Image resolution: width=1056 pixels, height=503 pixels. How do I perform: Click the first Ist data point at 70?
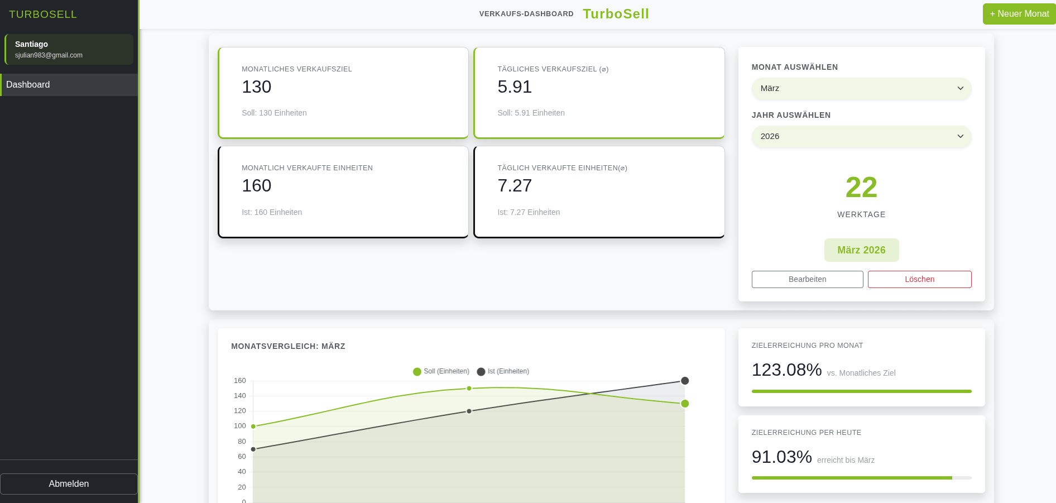tap(253, 449)
